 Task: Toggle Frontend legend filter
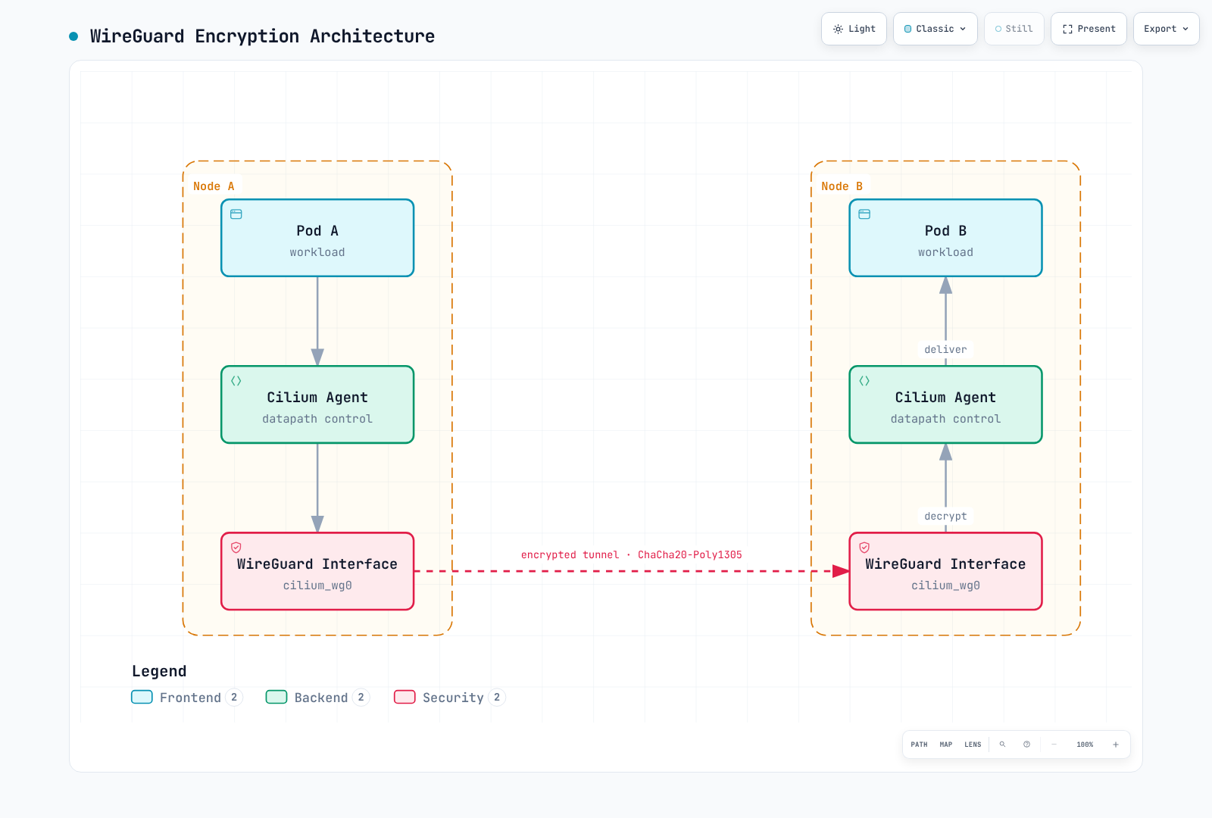186,698
